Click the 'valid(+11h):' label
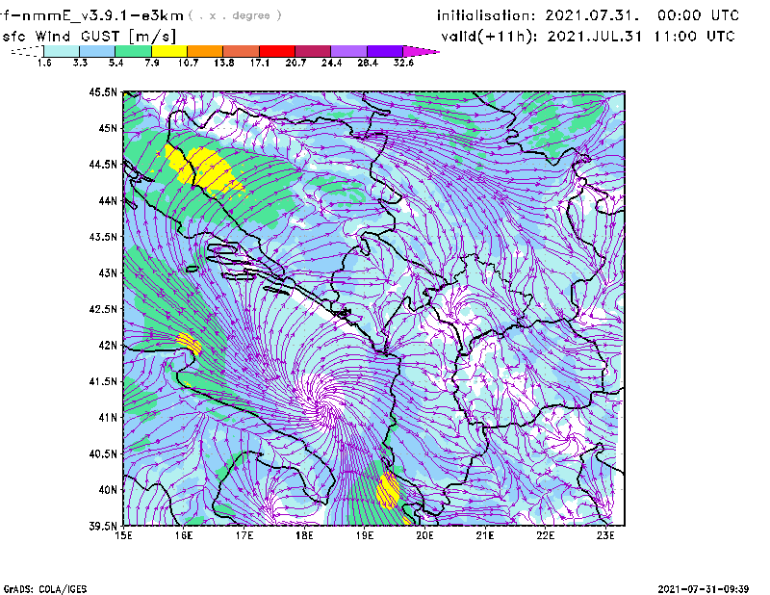 [x=489, y=37]
